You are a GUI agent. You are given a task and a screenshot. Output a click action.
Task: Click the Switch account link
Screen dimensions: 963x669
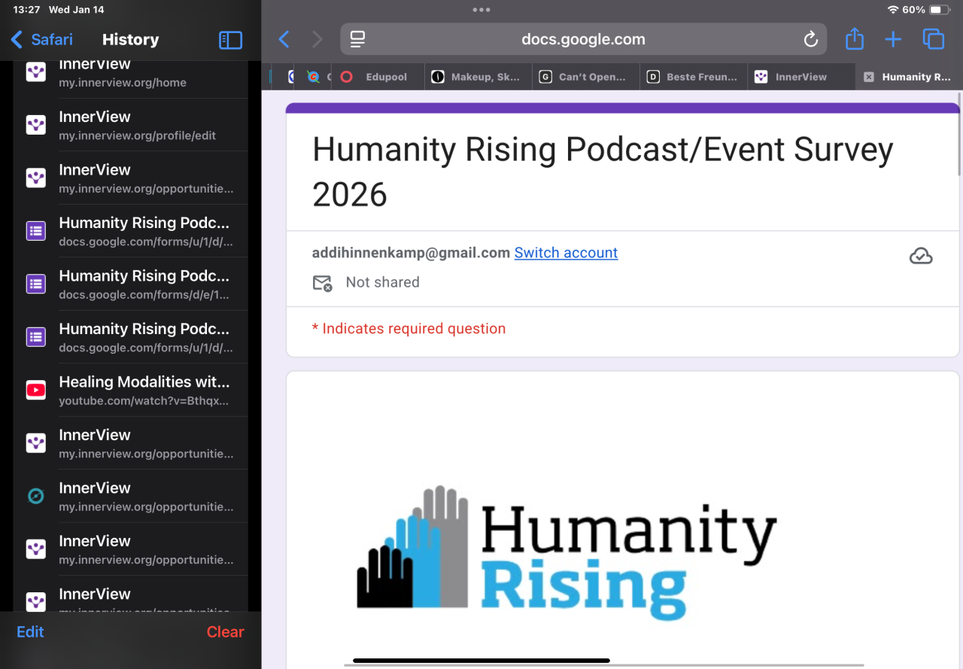pos(566,253)
